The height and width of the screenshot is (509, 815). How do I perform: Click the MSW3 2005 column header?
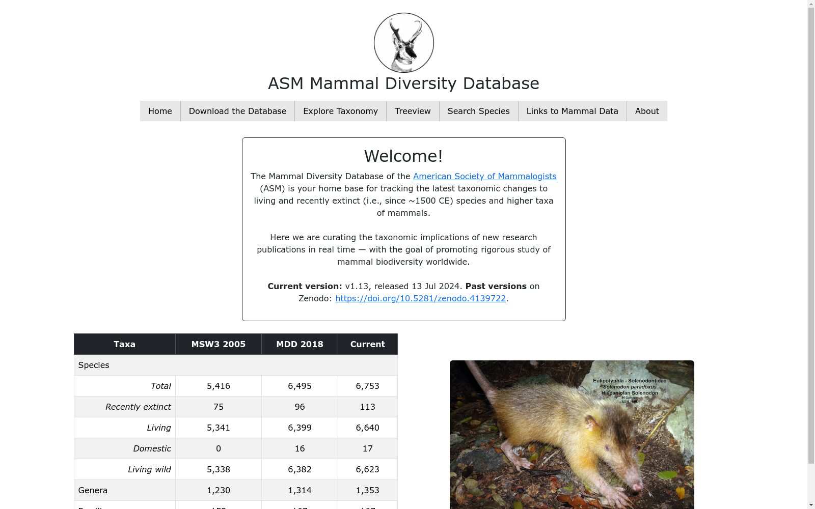point(219,344)
